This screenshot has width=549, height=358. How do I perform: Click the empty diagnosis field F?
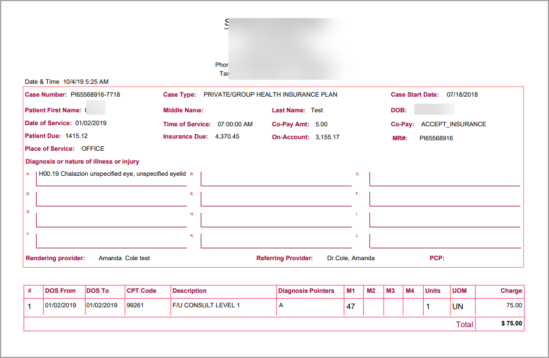coord(445,199)
